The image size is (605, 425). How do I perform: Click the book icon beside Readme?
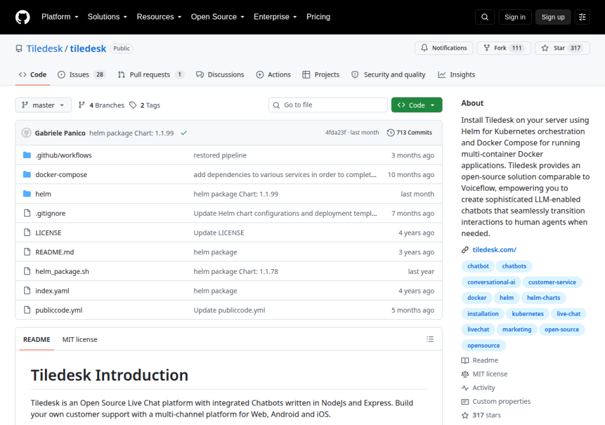pos(465,361)
